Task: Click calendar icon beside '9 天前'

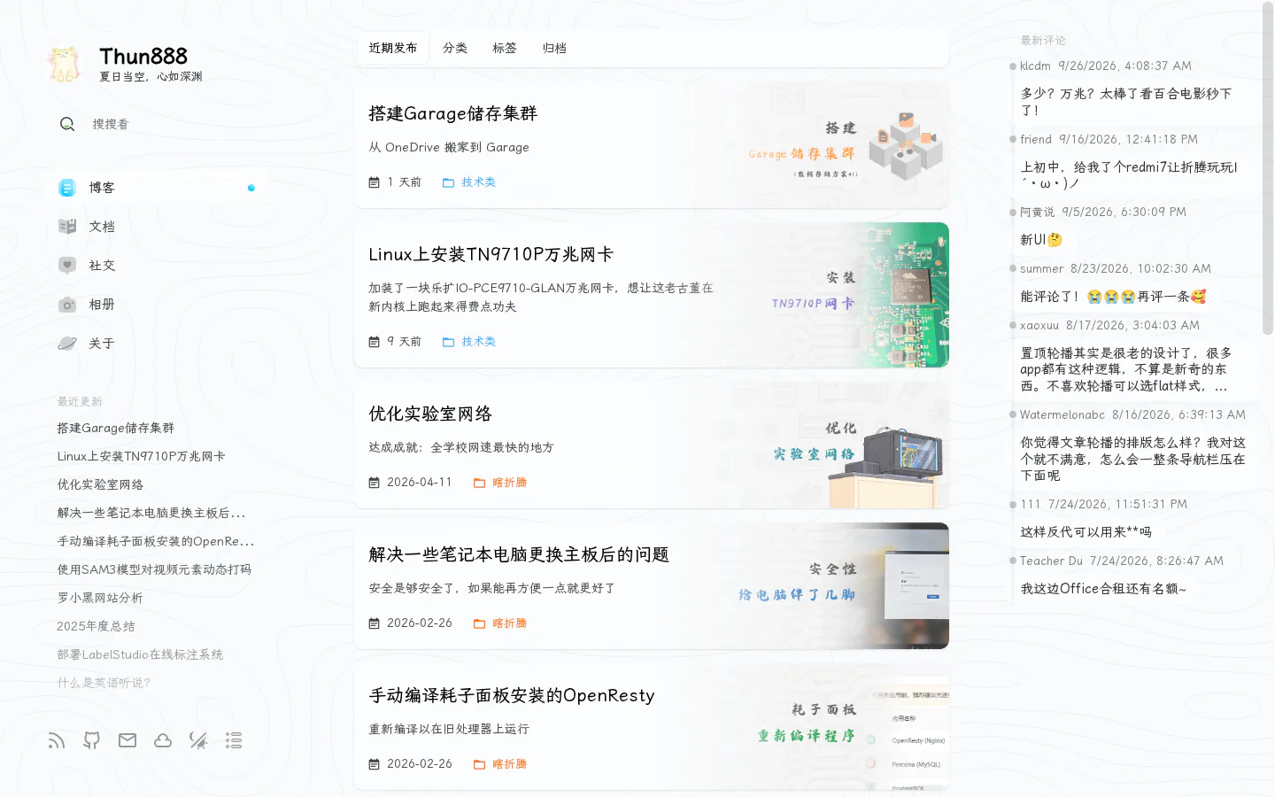Action: tap(375, 342)
